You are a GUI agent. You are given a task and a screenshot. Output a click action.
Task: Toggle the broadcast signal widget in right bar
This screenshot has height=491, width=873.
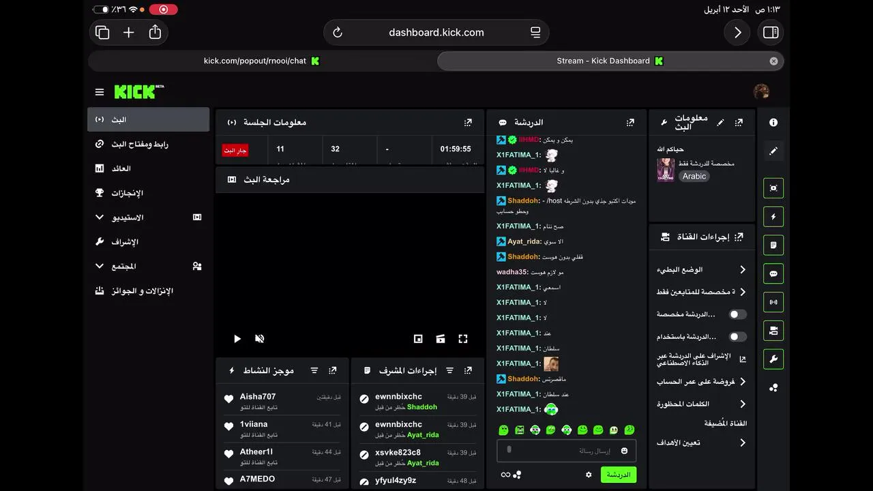pos(773,302)
